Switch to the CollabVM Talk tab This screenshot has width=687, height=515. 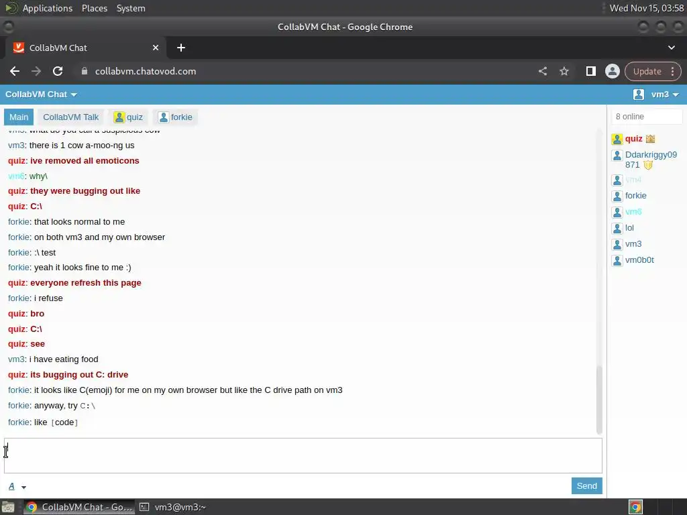71,117
